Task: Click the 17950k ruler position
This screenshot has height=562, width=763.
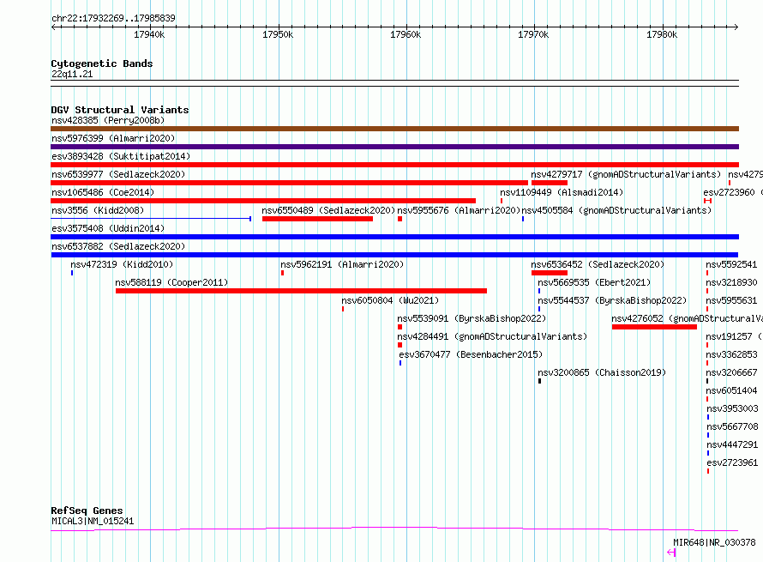Action: tap(278, 34)
